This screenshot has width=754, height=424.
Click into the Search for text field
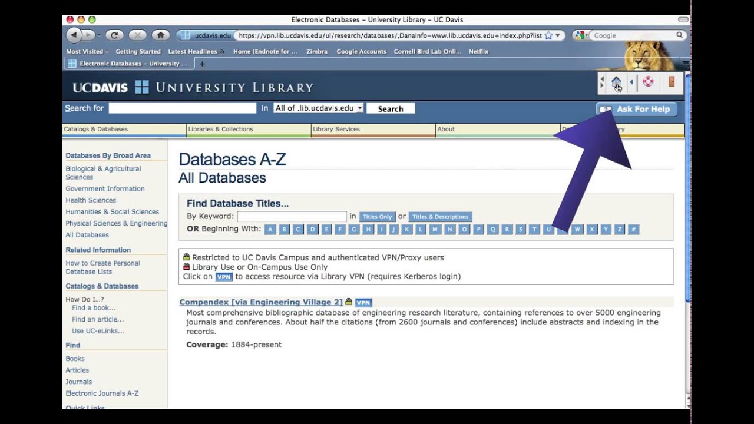(x=183, y=108)
